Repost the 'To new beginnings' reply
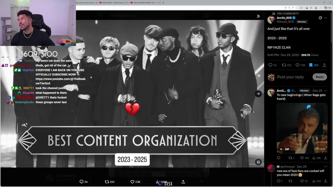 point(291,158)
